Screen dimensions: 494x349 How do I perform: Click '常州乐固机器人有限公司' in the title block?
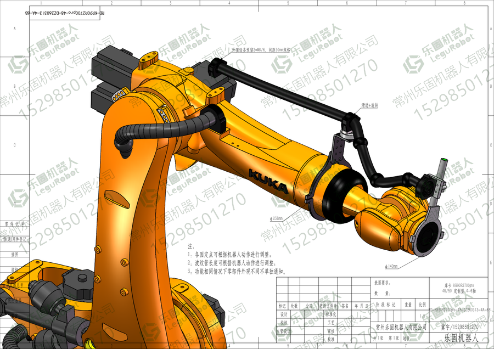[x=401, y=327]
